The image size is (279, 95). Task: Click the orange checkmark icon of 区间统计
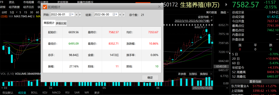point(45,7)
